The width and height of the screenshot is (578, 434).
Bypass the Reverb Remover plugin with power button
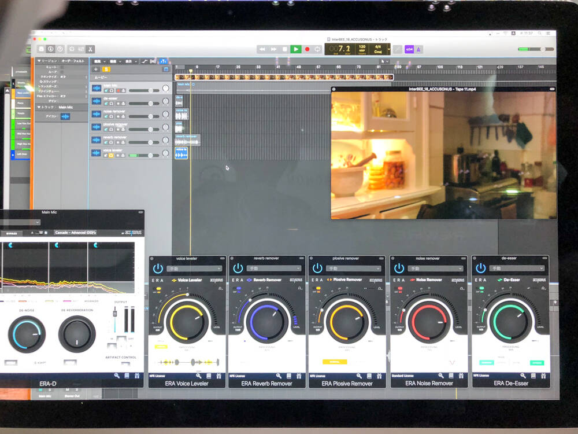pyautogui.click(x=238, y=269)
